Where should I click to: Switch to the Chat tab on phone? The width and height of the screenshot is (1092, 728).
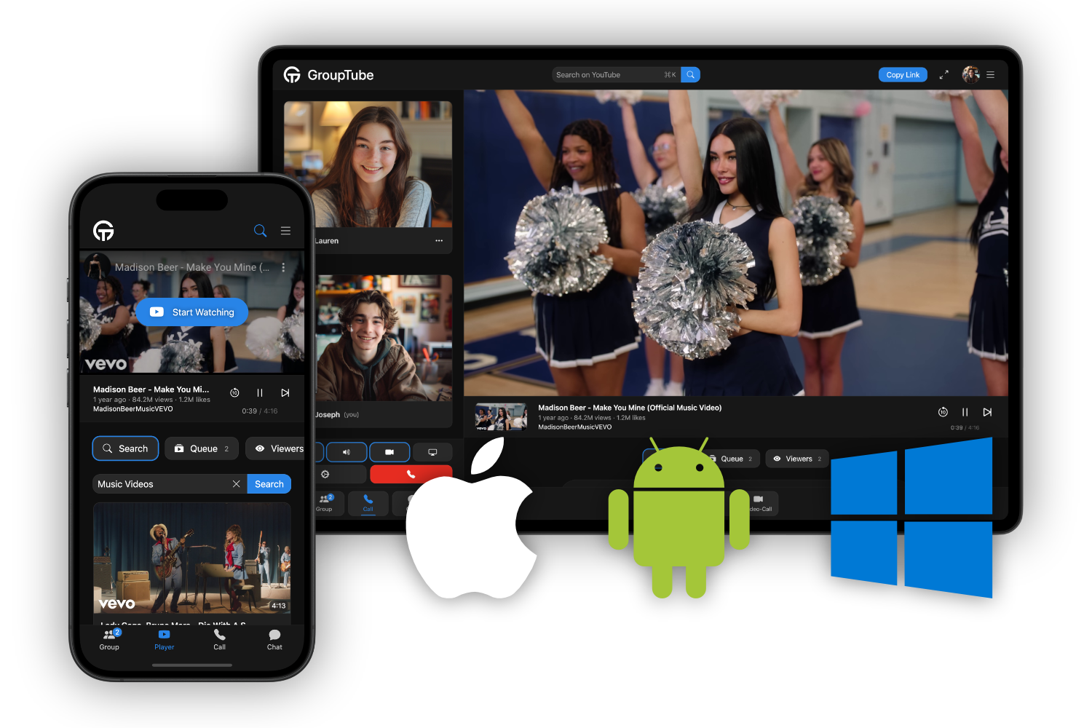tap(274, 639)
